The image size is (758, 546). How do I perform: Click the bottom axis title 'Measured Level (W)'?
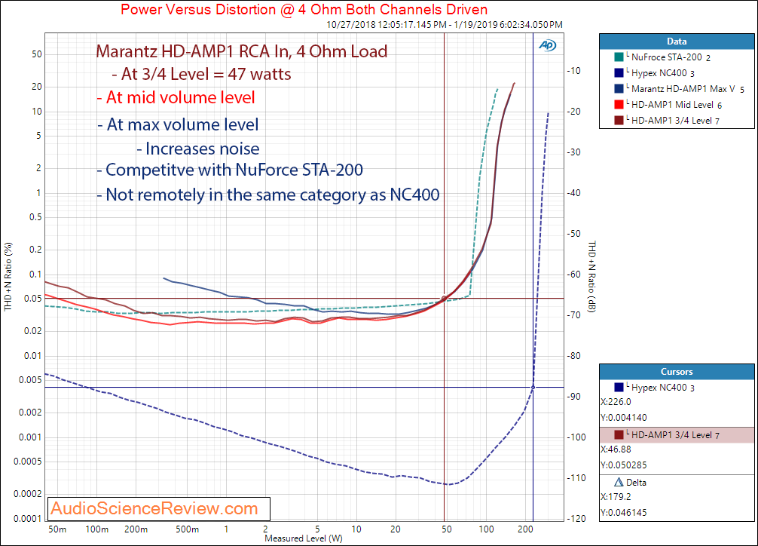[304, 538]
